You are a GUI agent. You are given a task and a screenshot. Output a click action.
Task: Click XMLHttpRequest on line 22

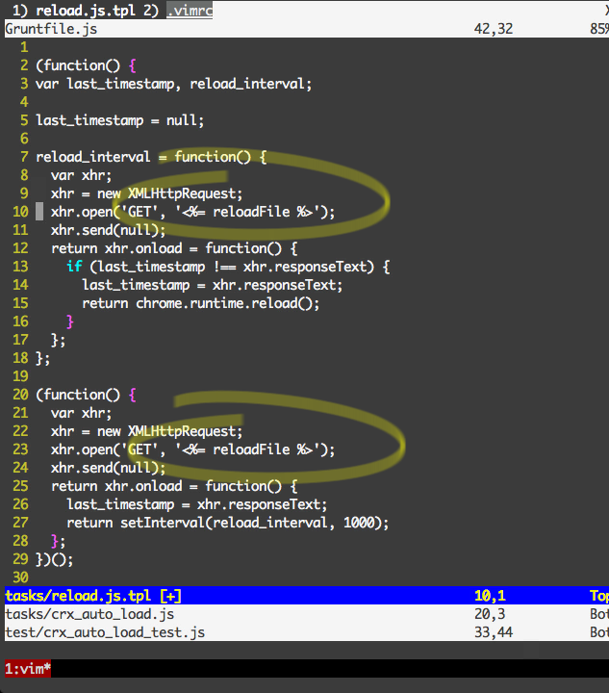(183, 431)
